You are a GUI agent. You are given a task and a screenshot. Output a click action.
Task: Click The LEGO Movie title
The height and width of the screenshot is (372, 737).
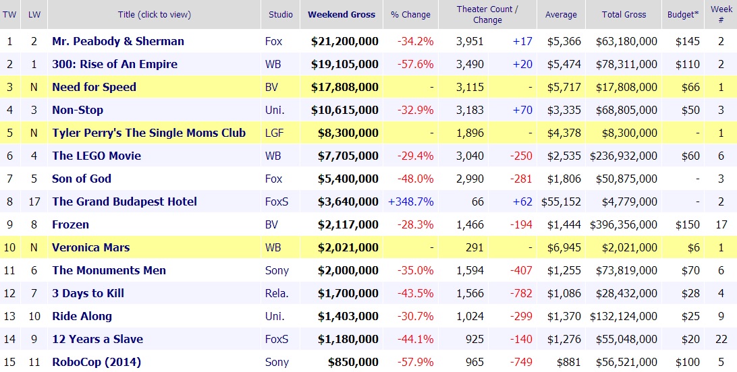(97, 156)
